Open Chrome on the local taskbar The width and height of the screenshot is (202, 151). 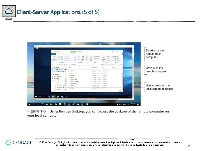coord(56,104)
